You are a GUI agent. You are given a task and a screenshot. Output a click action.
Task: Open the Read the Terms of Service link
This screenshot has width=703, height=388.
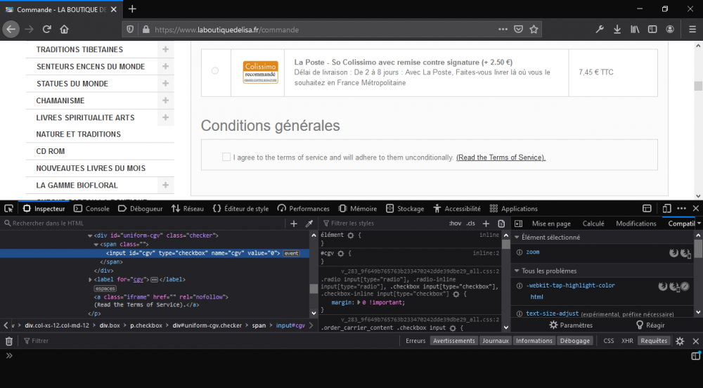[501, 157]
